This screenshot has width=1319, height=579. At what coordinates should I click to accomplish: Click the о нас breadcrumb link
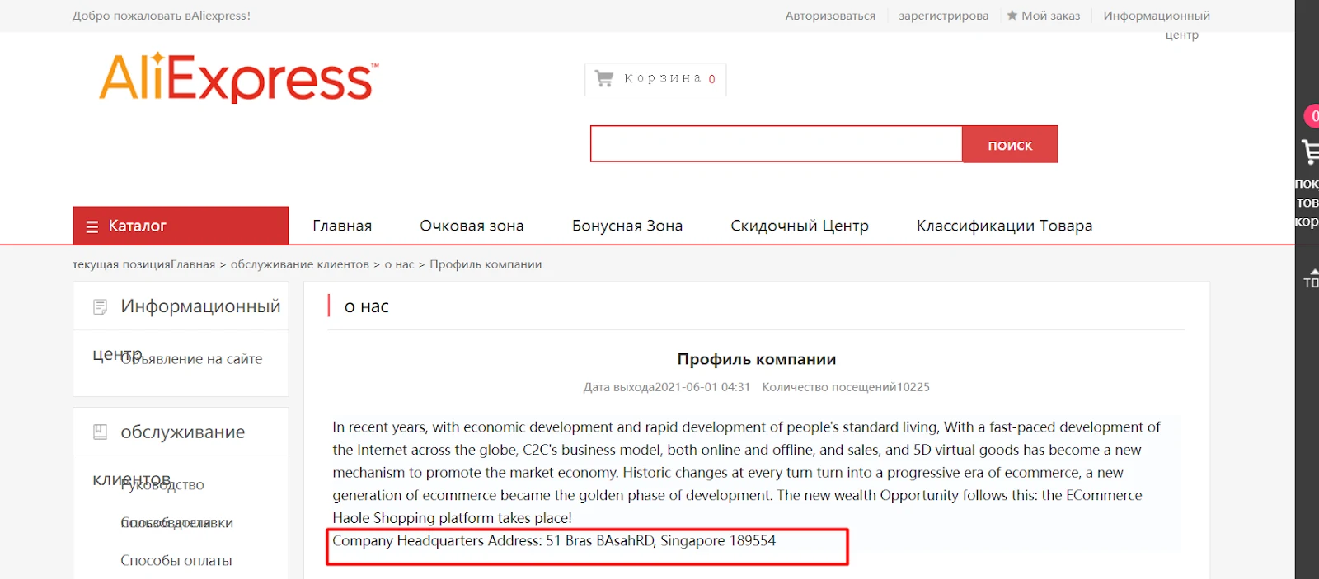click(x=399, y=264)
